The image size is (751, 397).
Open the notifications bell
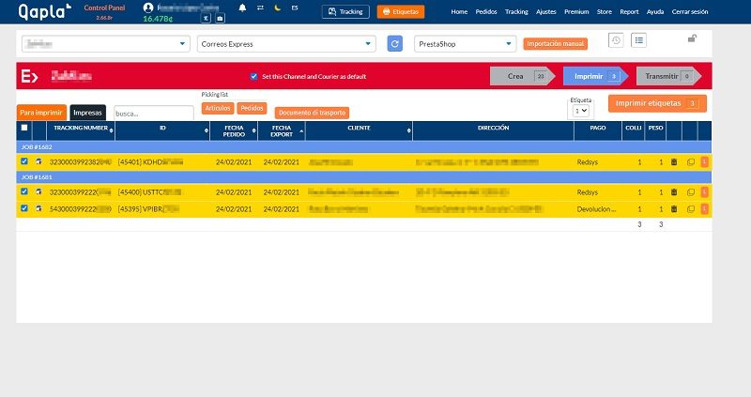(x=242, y=8)
